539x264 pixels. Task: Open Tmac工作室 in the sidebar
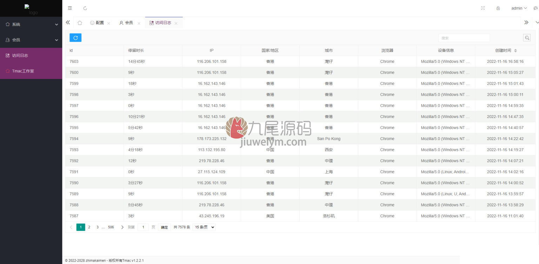pos(31,71)
